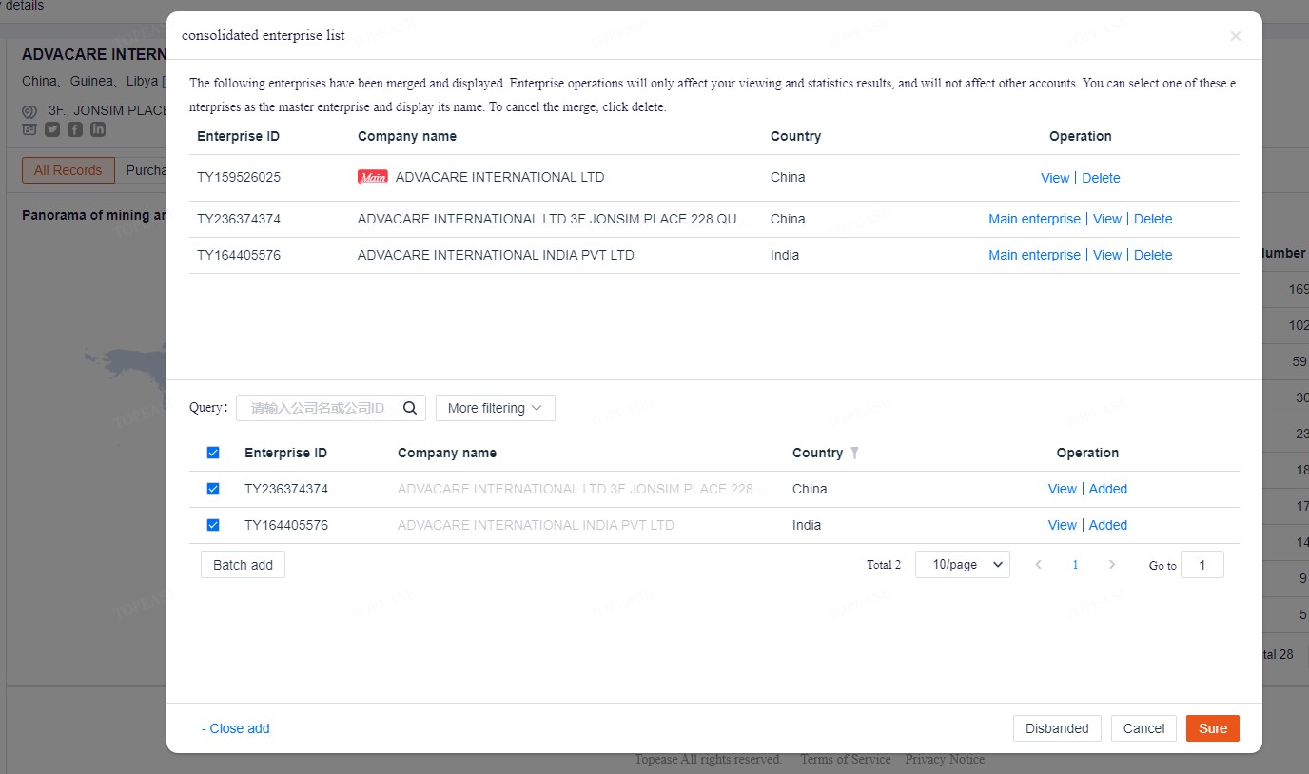Viewport: 1309px width, 774px height.
Task: Click greyed ADVACARE INTERNATIONAL INDIA PVT LTD in lower table
Action: coord(536,525)
